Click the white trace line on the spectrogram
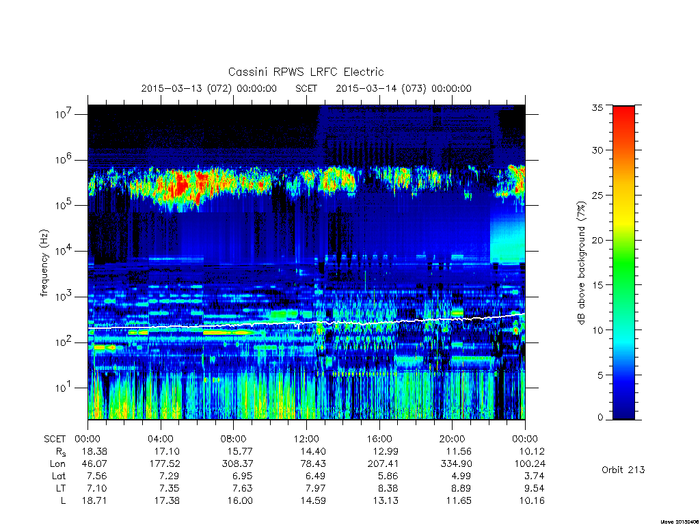The width and height of the screenshot is (700, 525). (x=306, y=323)
